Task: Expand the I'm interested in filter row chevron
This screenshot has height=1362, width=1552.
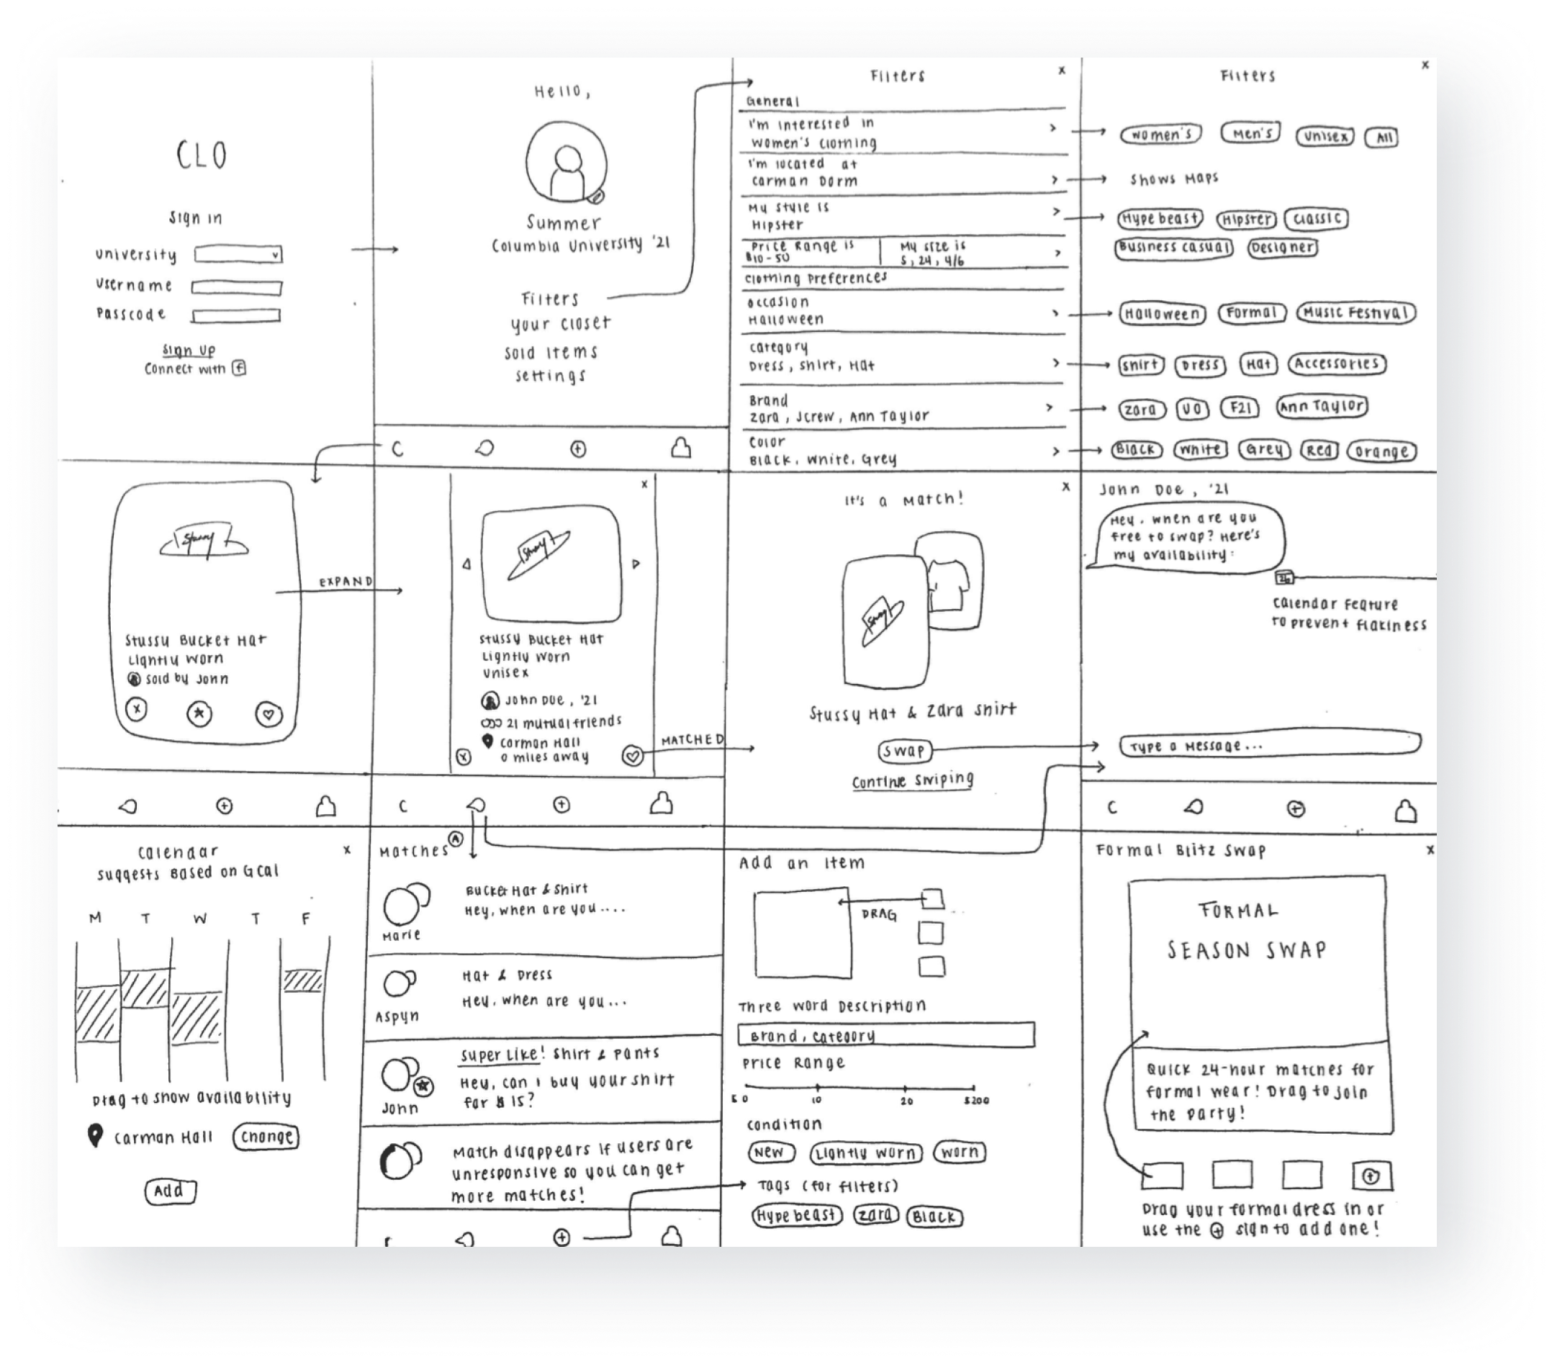Action: click(x=1053, y=128)
